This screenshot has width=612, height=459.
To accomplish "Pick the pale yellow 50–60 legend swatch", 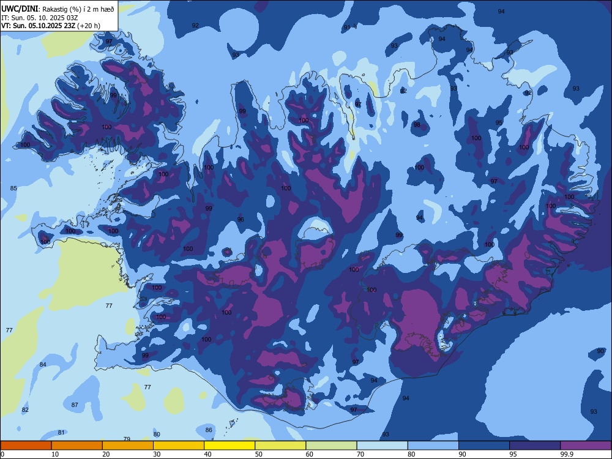I will pyautogui.click(x=280, y=446).
